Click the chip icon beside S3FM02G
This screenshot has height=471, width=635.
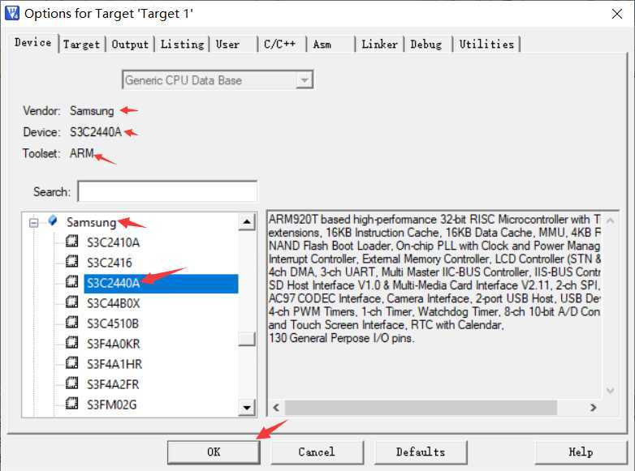[72, 404]
